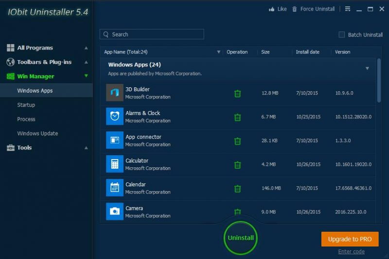Click the magnifier icon in search box
Viewport: 389px width, 259px height.
(x=106, y=34)
